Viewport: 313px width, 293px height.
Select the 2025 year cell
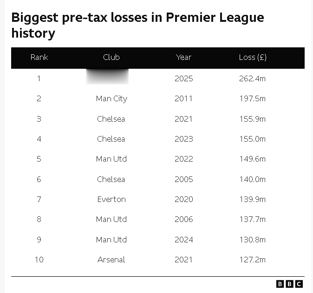click(x=183, y=78)
